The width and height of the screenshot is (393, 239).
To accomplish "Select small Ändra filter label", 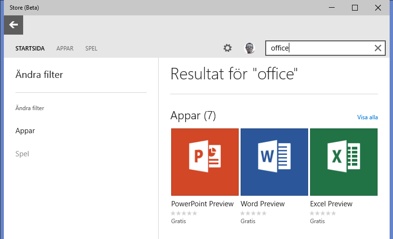I will click(29, 108).
